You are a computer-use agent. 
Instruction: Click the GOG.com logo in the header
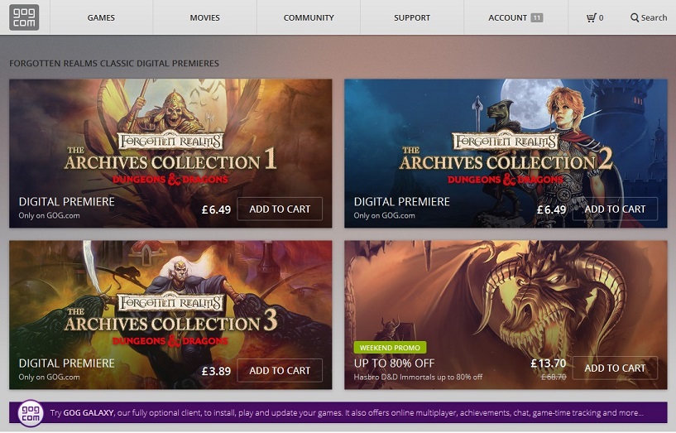24,17
